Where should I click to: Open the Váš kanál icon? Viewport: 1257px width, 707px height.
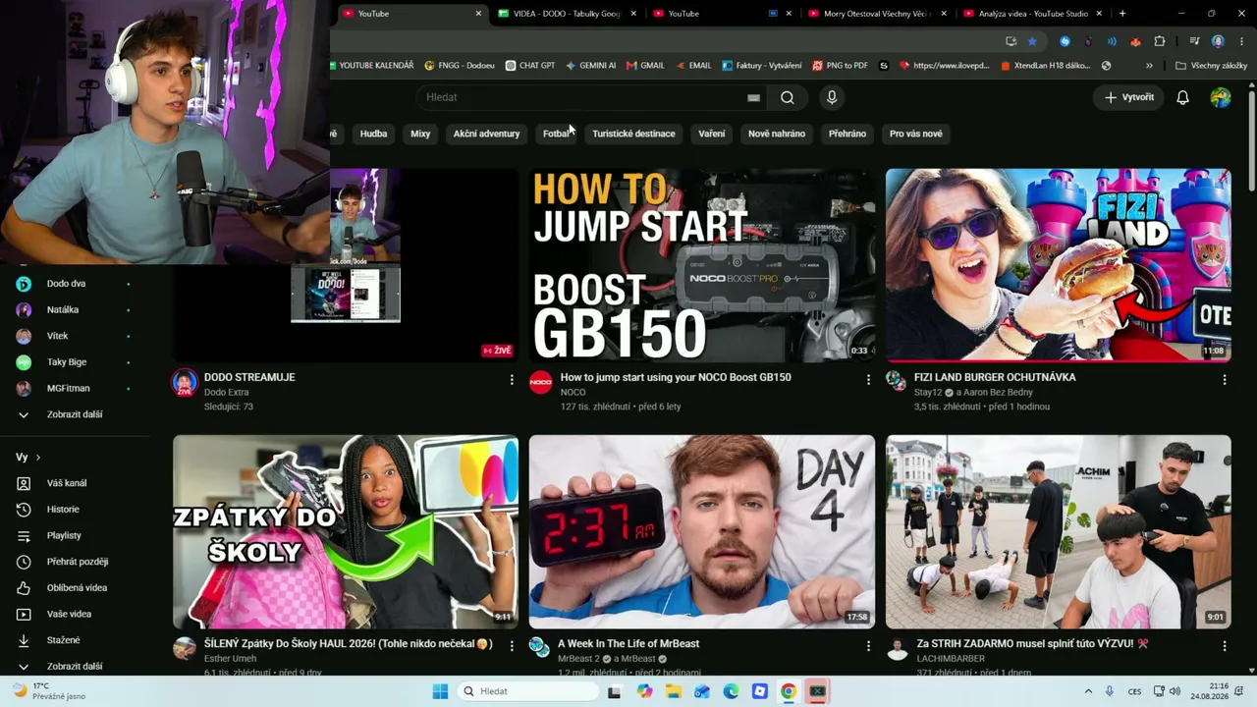click(24, 483)
